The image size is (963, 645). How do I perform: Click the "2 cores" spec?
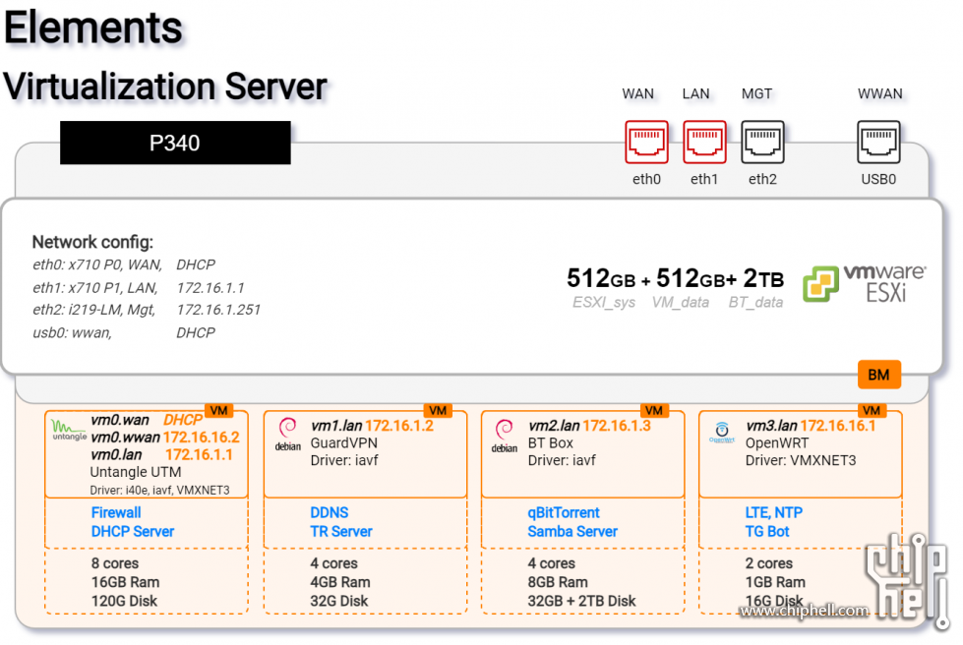click(x=769, y=563)
